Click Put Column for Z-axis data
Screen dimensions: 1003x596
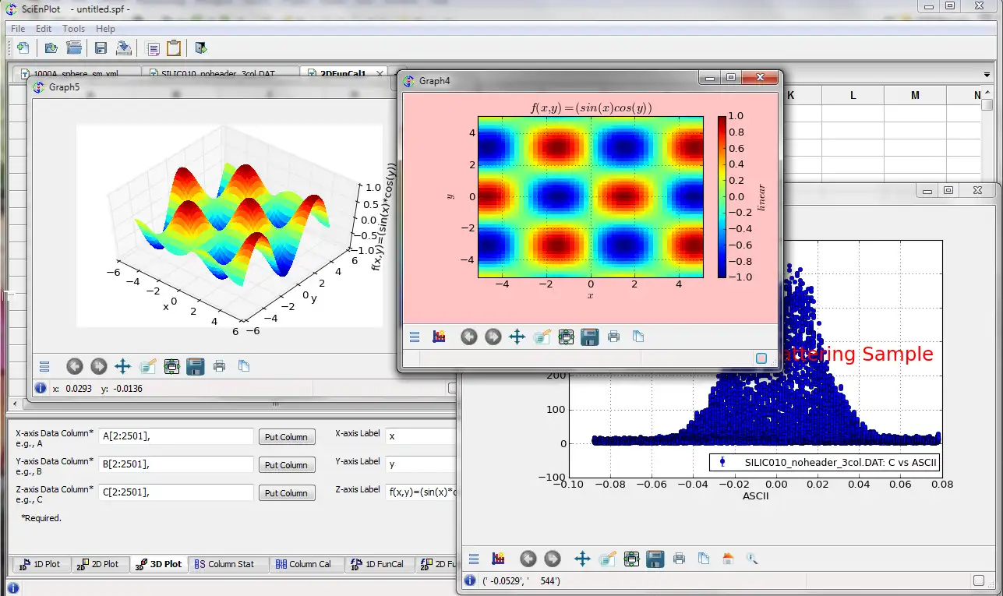click(x=287, y=493)
